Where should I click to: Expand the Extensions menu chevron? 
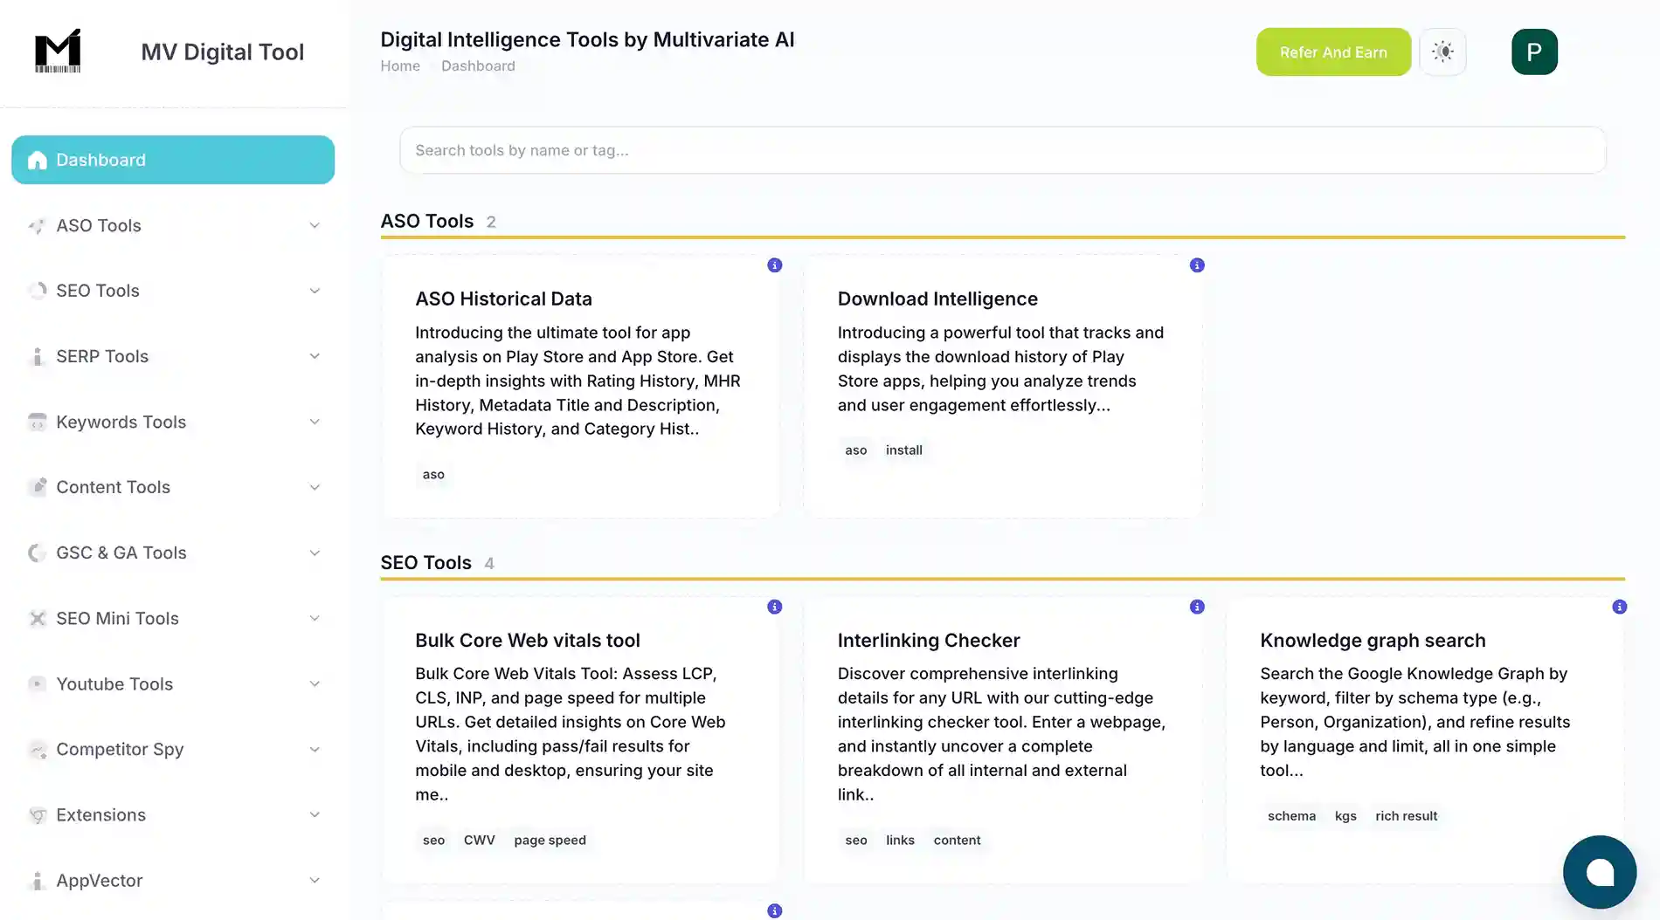pos(315,815)
